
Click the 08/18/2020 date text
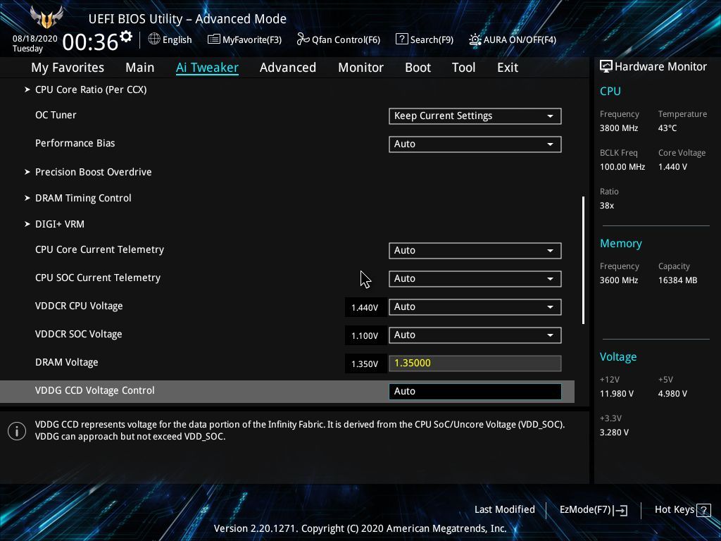pyautogui.click(x=35, y=39)
